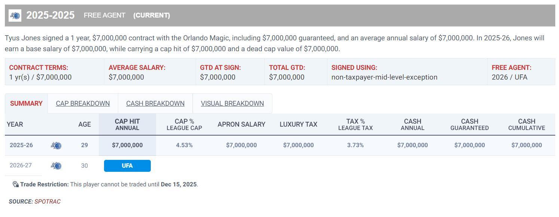Click the Cash Guaranteed column header
Screen dimensions: 559x217
(x=469, y=124)
